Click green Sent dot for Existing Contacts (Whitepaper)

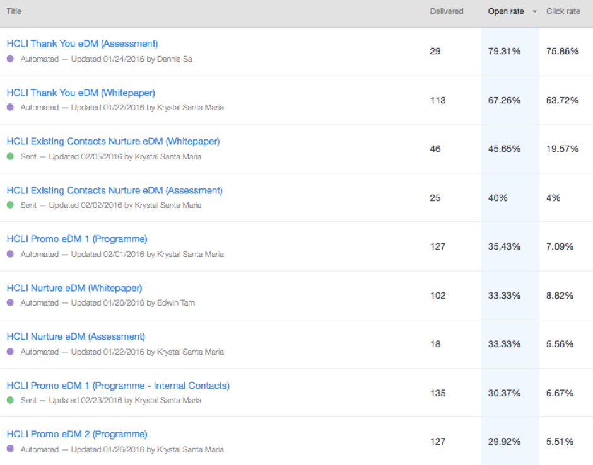click(10, 156)
